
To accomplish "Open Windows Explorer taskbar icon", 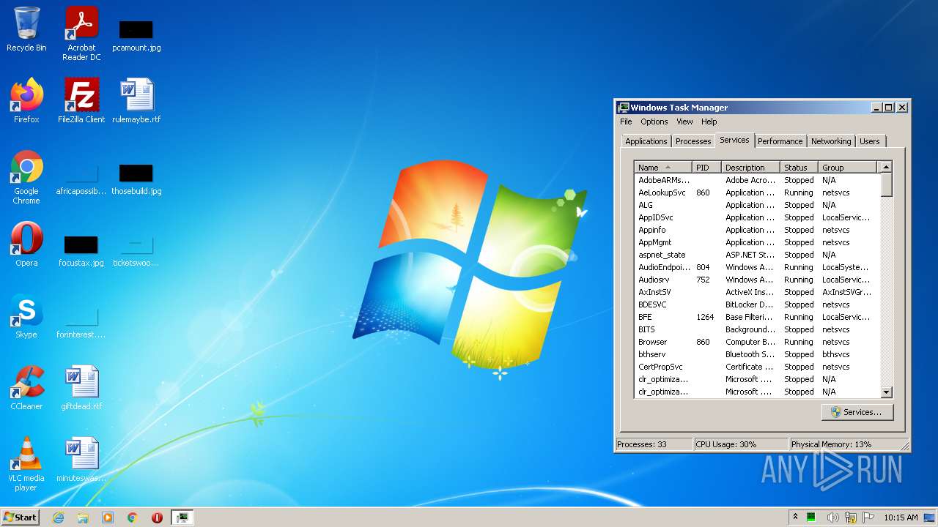I will [83, 517].
